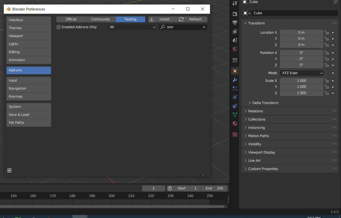Toggle Use Preview Range stopwatch in timeline
This screenshot has height=218, width=341.
(x=170, y=188)
